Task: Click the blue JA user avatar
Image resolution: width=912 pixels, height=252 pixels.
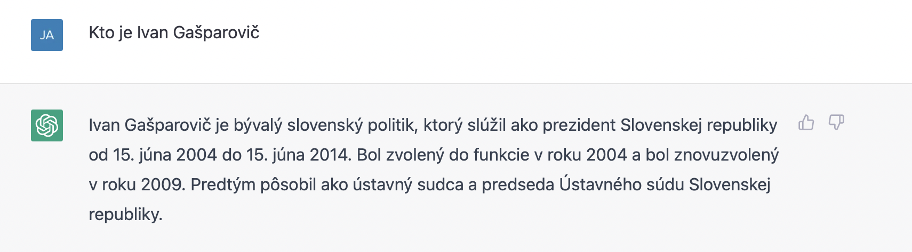Action: coord(47,35)
